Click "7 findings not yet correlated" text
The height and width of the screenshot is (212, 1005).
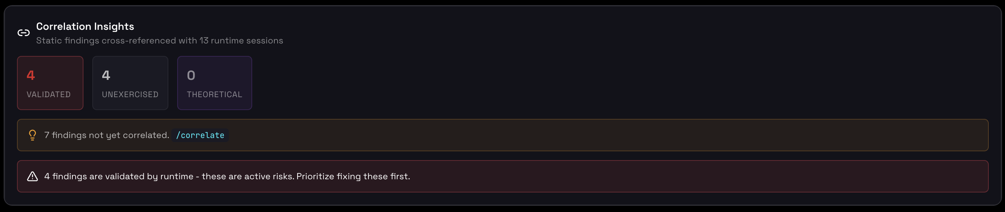tap(106, 135)
